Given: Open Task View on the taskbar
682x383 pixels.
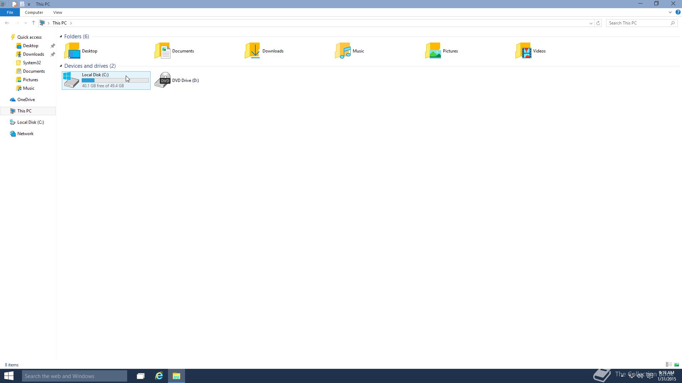Looking at the screenshot, I should point(141,376).
